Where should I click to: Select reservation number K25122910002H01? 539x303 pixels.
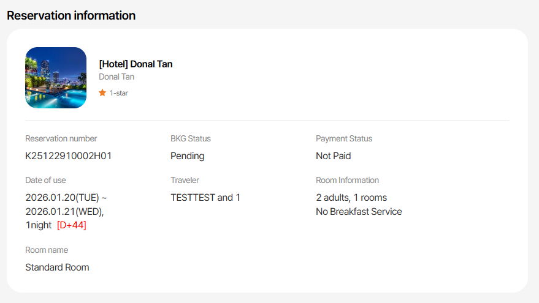[x=68, y=156]
